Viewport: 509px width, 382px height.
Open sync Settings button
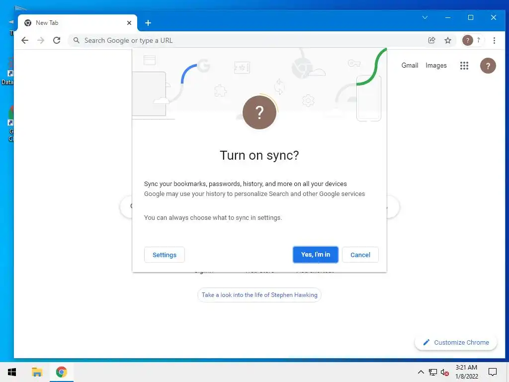tap(164, 255)
